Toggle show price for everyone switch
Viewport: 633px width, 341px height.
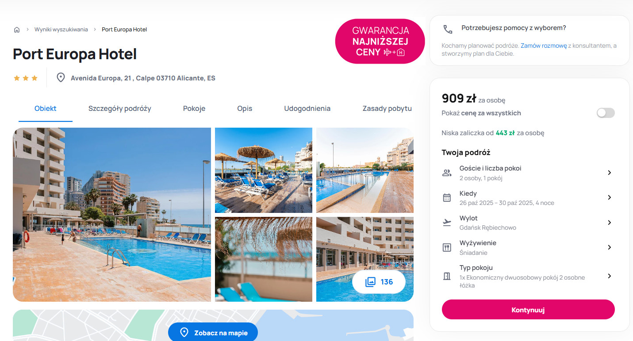[606, 113]
